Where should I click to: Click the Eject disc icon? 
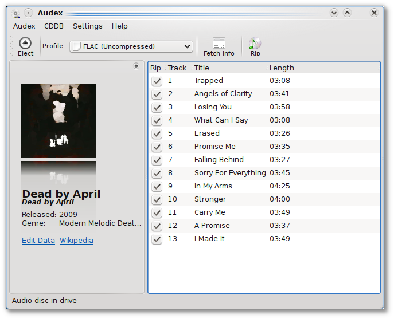25,43
